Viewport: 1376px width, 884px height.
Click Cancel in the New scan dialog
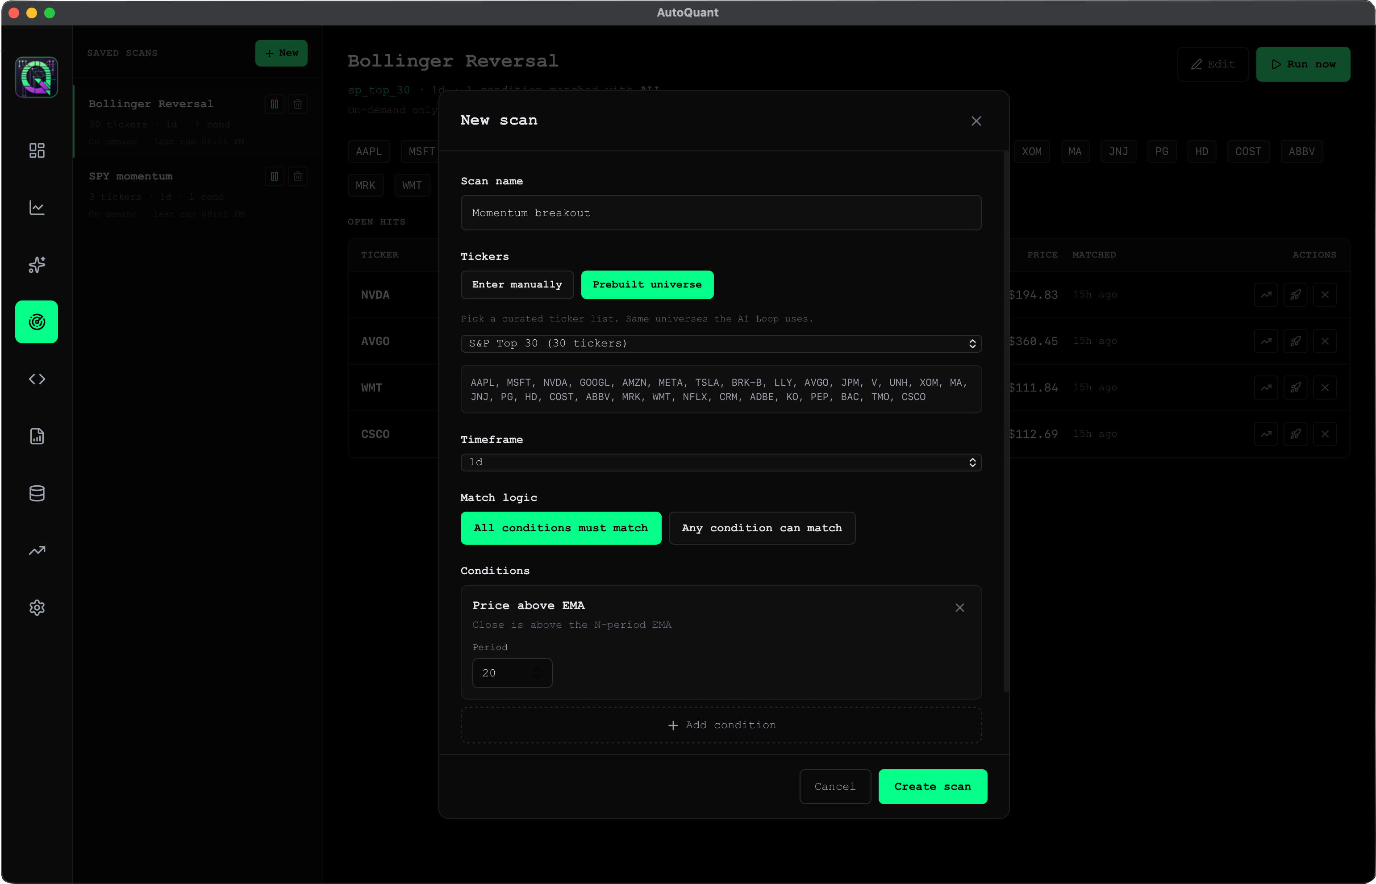[x=835, y=786]
